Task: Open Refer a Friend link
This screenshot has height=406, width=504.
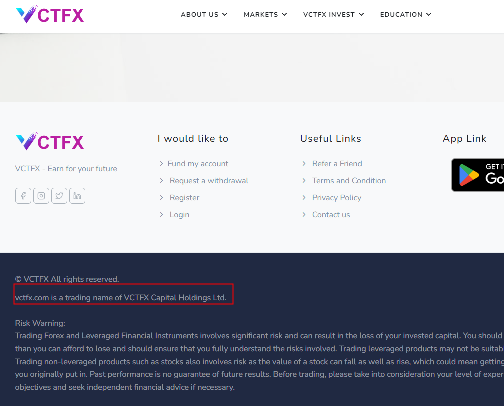Action: pos(337,164)
